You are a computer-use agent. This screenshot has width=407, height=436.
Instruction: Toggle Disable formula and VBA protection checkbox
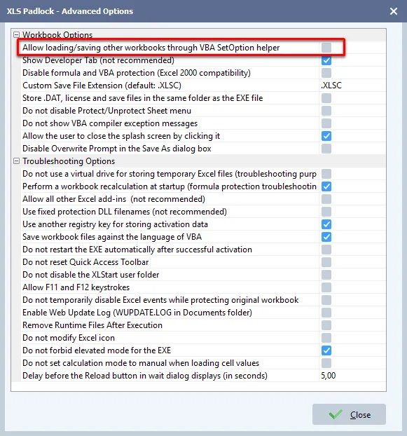click(x=326, y=73)
